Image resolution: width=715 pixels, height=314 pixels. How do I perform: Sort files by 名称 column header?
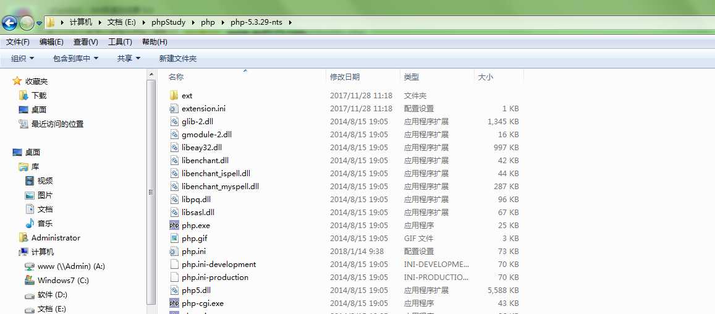click(x=176, y=77)
